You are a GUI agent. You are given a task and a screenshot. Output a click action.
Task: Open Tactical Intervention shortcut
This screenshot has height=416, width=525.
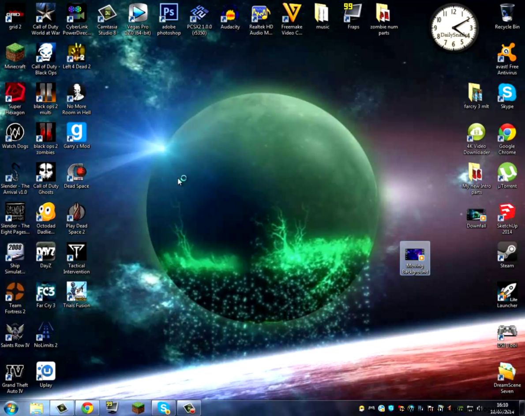point(77,258)
